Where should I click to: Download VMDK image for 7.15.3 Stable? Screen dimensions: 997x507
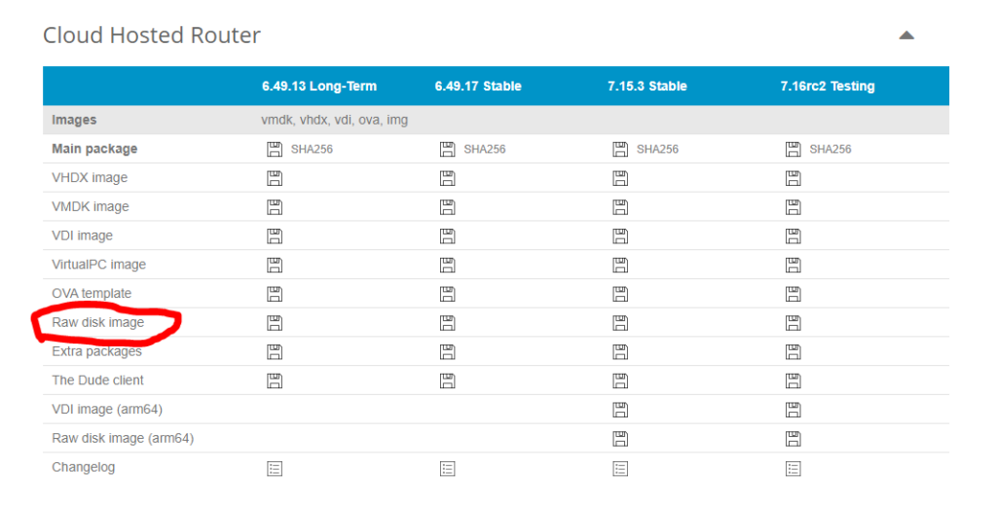click(620, 207)
